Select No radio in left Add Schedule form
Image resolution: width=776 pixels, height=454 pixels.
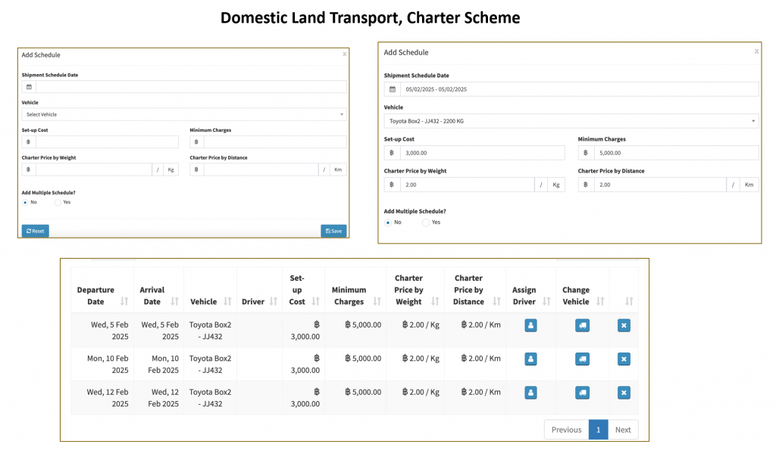pos(25,203)
